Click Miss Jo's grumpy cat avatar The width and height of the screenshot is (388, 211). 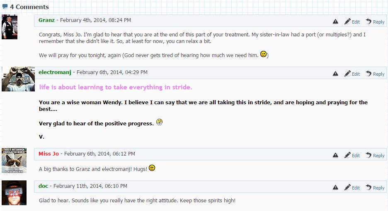point(14,161)
